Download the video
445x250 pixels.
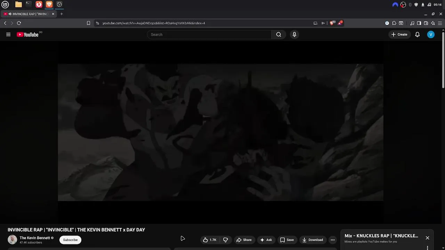tap(313, 240)
